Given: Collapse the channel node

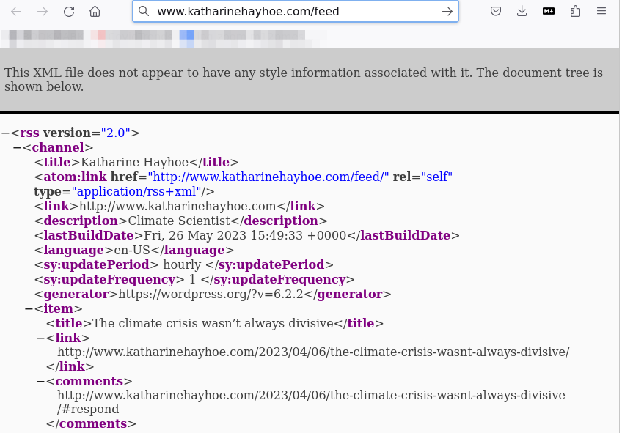Looking at the screenshot, I should coord(17,147).
